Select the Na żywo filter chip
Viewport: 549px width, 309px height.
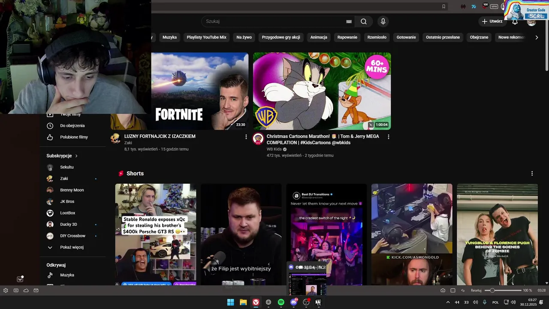coord(244,37)
